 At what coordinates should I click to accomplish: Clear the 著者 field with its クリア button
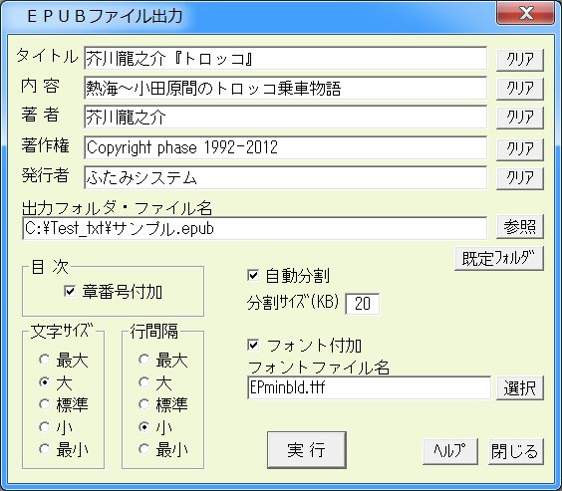(x=520, y=118)
